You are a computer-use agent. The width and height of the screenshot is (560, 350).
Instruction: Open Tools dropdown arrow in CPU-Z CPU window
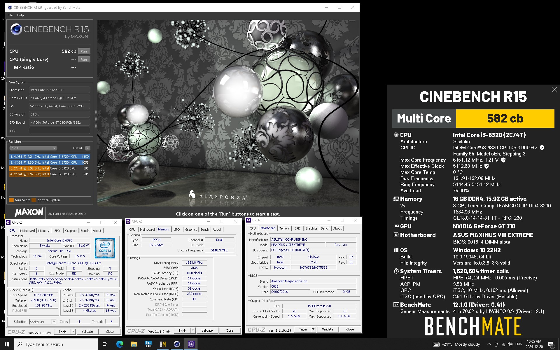coord(73,332)
